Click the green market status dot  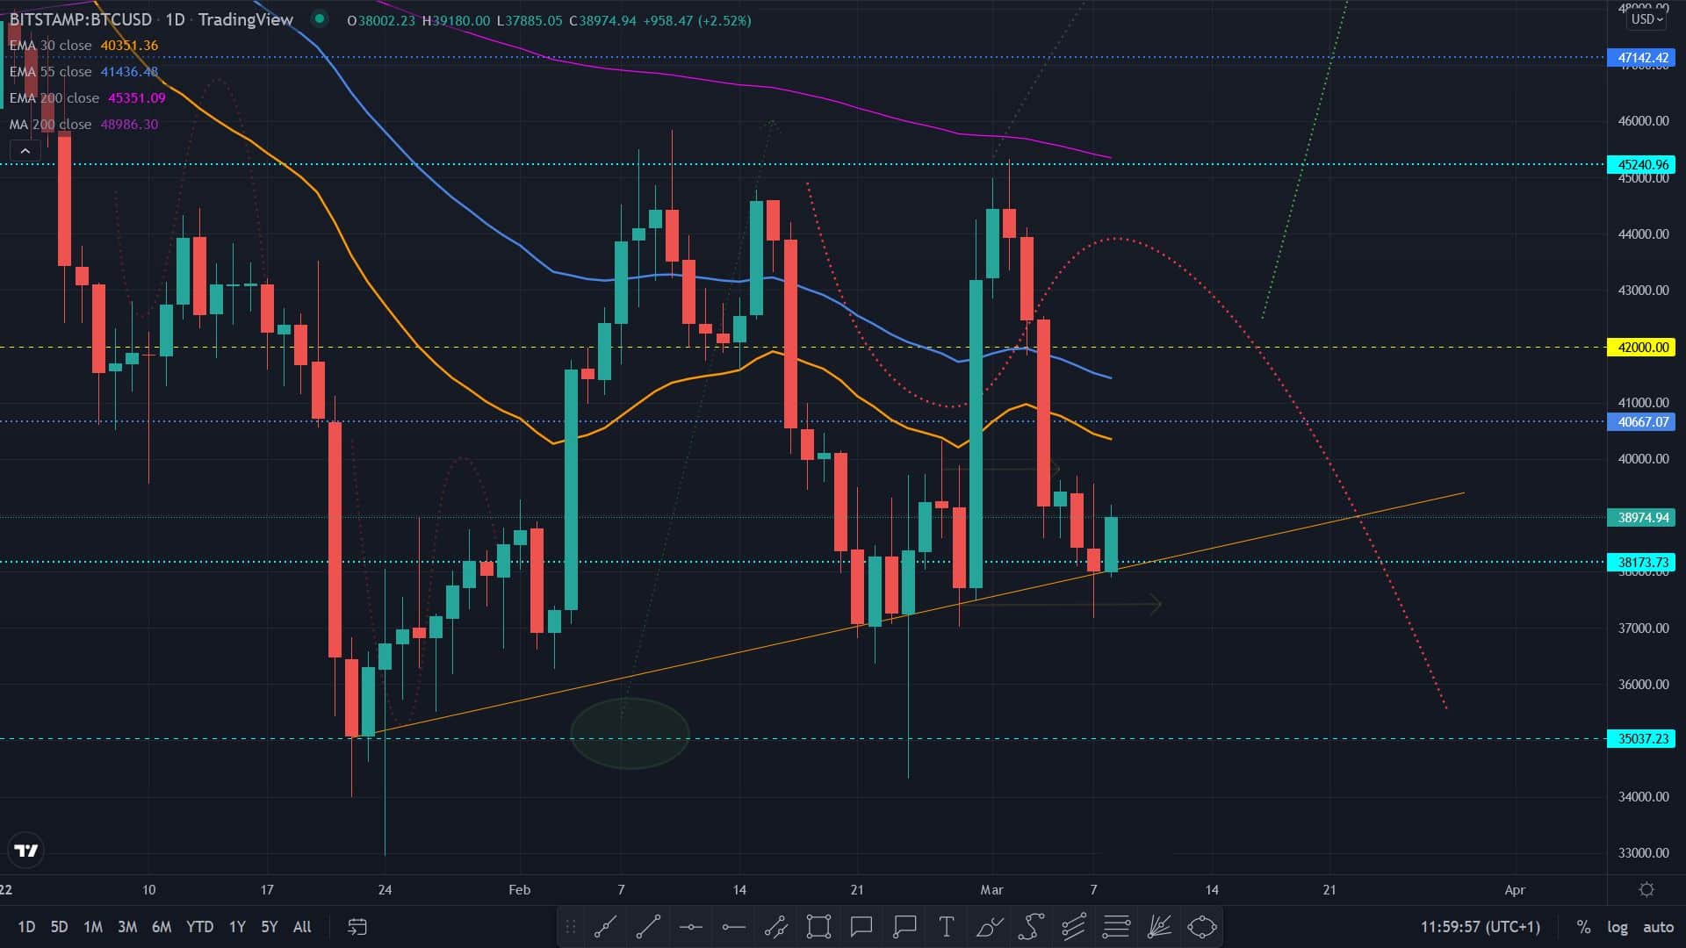pyautogui.click(x=320, y=18)
